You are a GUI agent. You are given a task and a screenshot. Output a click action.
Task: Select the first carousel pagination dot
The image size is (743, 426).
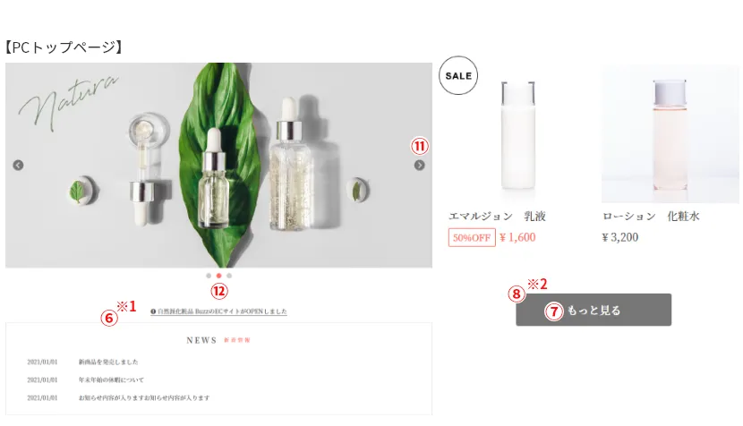[209, 276]
